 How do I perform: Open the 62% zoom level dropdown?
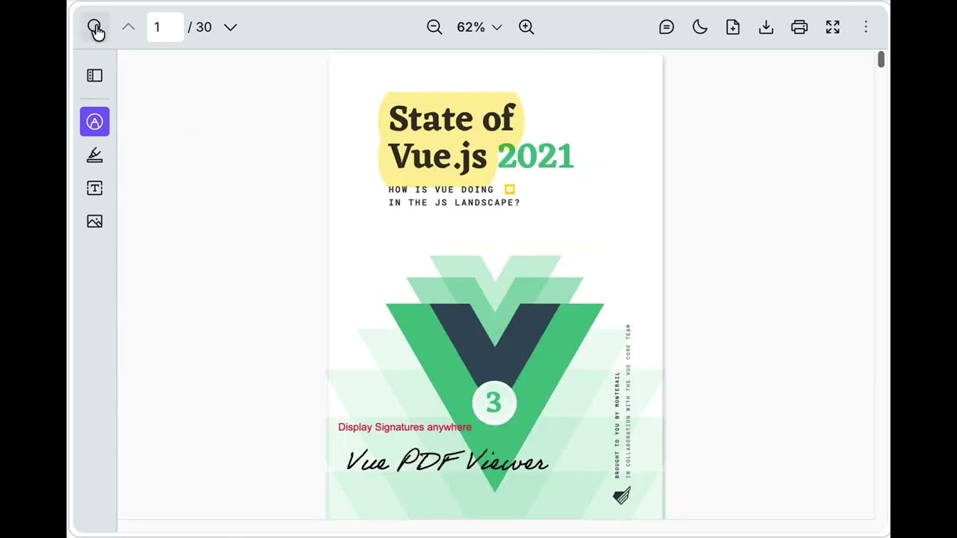coord(479,27)
